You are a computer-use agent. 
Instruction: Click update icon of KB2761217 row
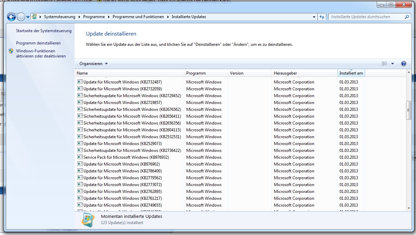80,198
